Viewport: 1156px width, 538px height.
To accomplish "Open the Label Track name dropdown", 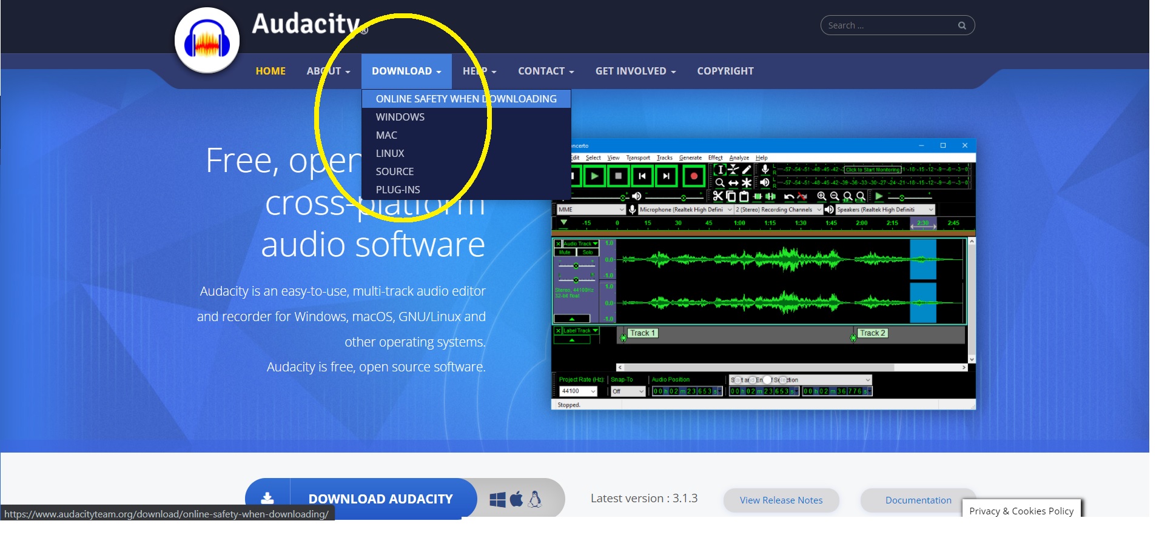I will (581, 331).
